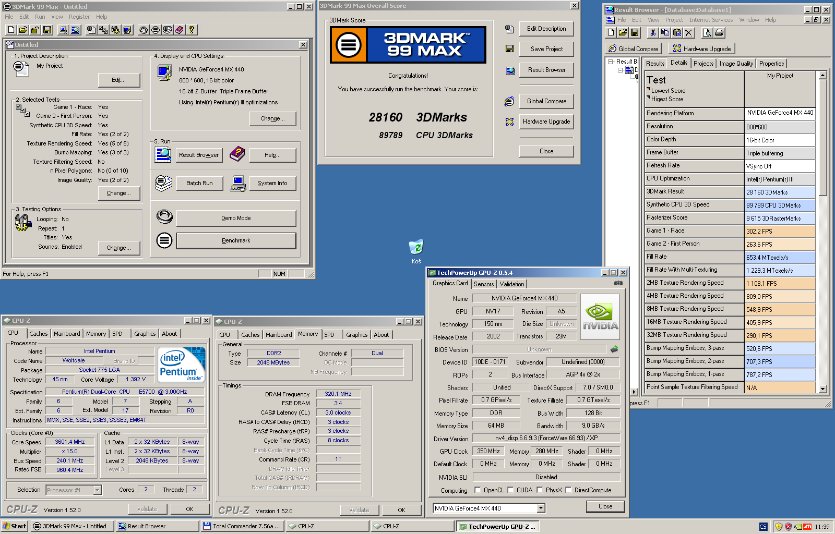This screenshot has width=835, height=534.
Task: Enable OpenCL checkbox in GPU-Z
Action: [478, 490]
